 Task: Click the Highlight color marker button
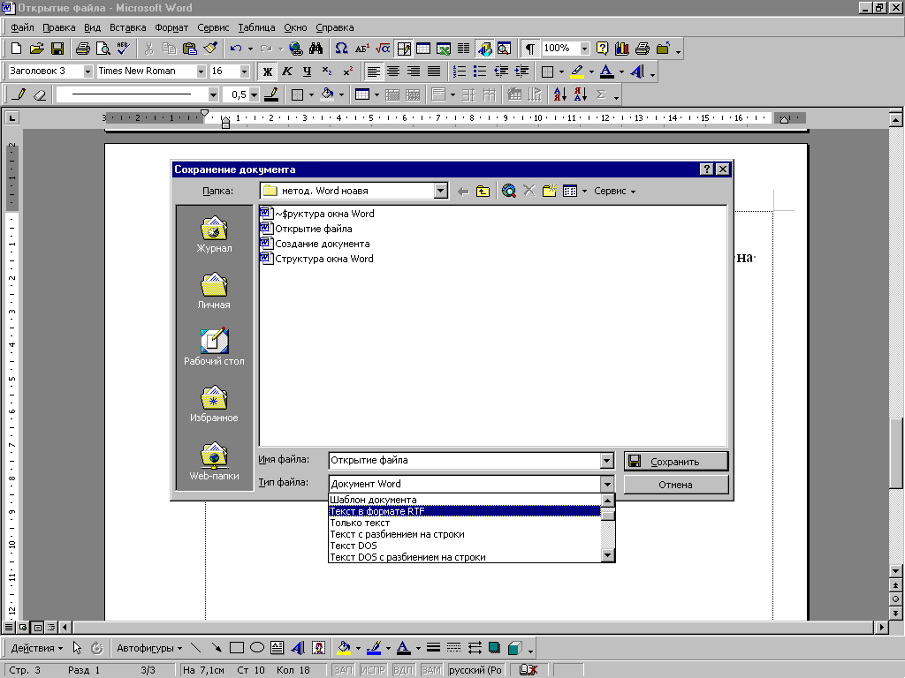tap(576, 72)
